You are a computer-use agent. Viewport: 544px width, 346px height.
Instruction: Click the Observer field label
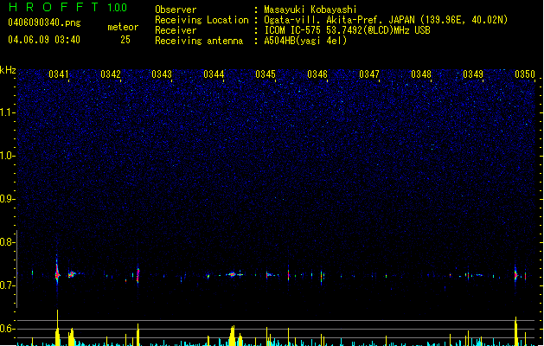[176, 10]
